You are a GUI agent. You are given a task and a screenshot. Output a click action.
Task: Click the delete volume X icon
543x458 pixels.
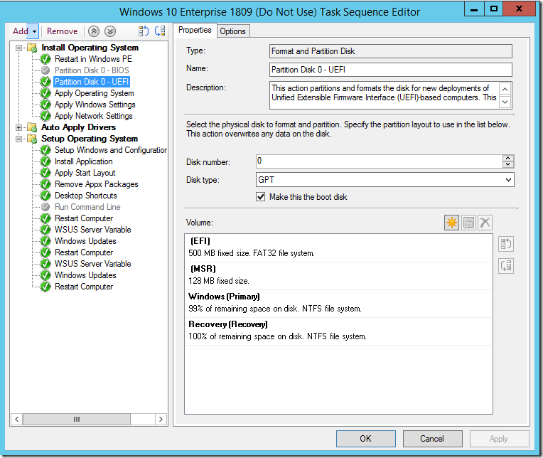485,223
